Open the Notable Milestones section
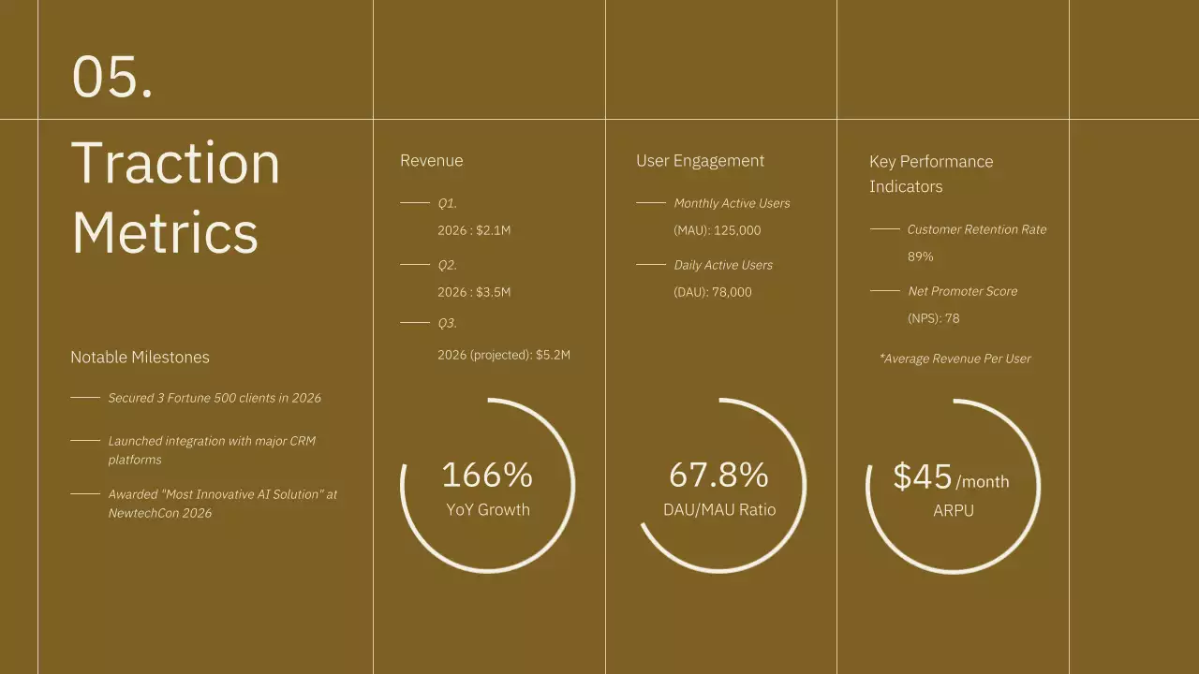Screen dimensions: 1199x674 pyautogui.click(x=140, y=357)
